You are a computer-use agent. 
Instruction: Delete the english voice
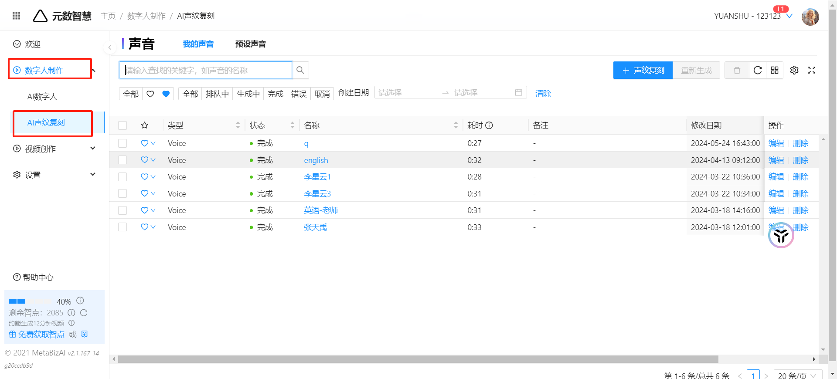click(x=800, y=160)
